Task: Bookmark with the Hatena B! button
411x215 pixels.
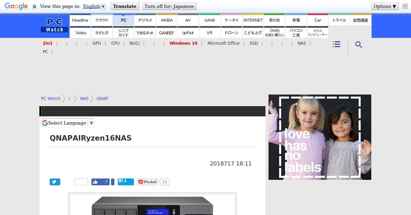Action: pos(126,181)
